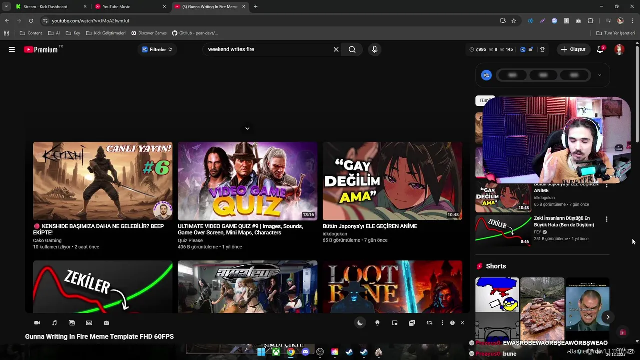
Task: Open the Content bookmarks folder
Action: click(x=31, y=33)
